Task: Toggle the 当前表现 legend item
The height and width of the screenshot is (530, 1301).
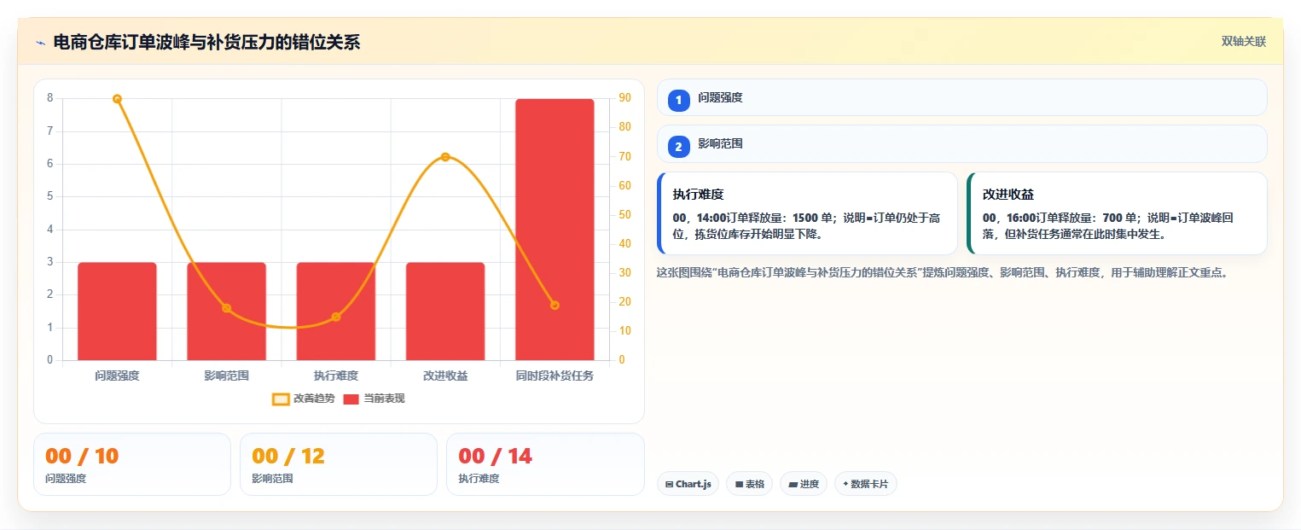Action: point(374,399)
